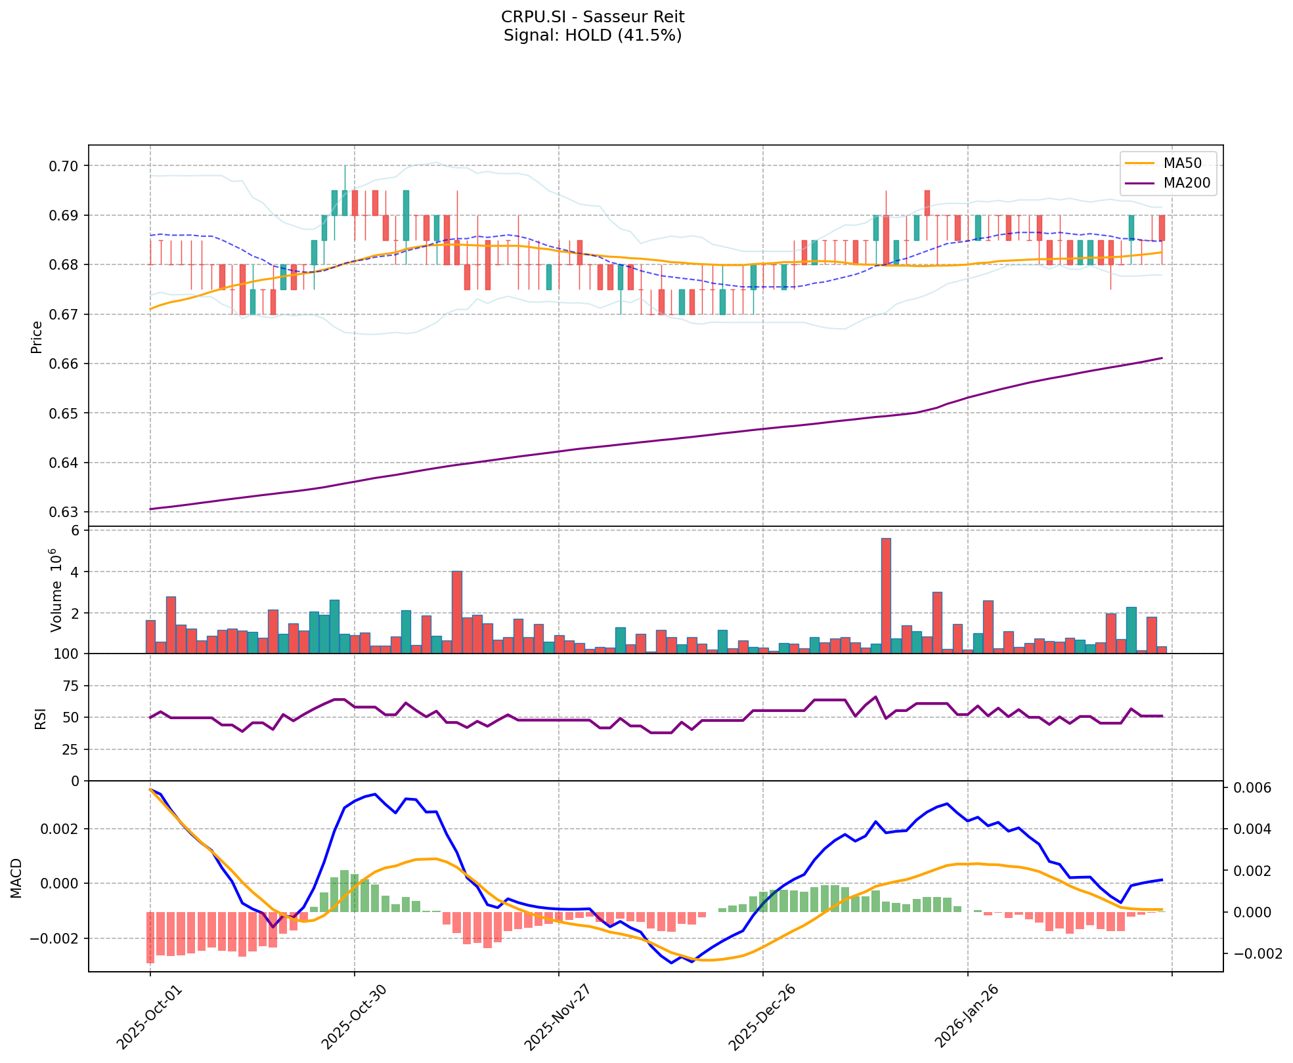Click the chart title CRPU.SI - Sasseur Reit
This screenshot has height=1063, width=1293.
click(592, 16)
